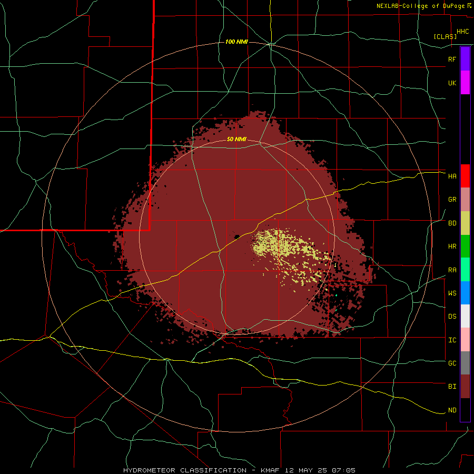Screen dimensions: 474x474
Task: Click the blue WS legend swatch
Action: (x=465, y=293)
